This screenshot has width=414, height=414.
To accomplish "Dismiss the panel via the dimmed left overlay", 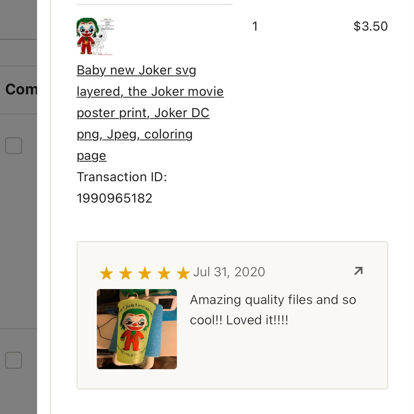I will pyautogui.click(x=19, y=248).
